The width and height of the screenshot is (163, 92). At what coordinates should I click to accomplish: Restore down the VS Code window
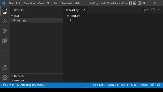tap(155, 3)
